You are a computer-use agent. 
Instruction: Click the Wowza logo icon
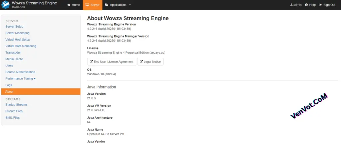coord(5,5)
